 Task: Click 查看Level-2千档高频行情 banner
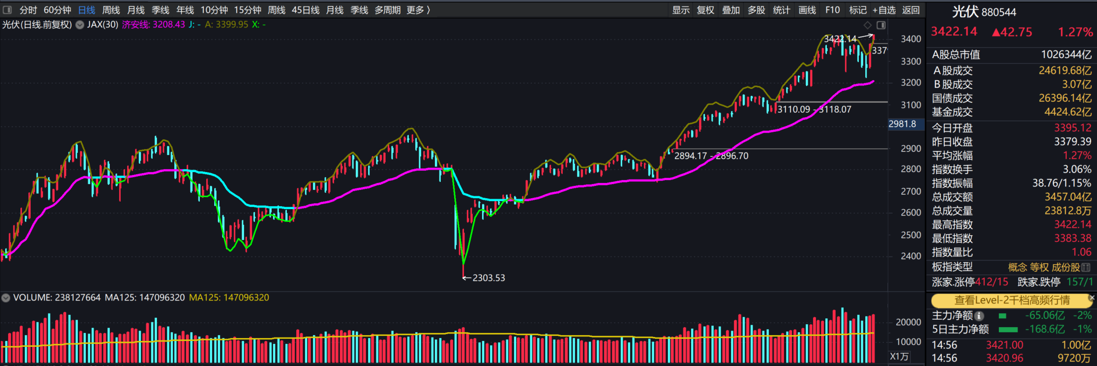coord(1012,300)
